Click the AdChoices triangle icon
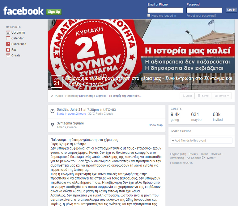The image size is (238, 206). tap(203, 158)
